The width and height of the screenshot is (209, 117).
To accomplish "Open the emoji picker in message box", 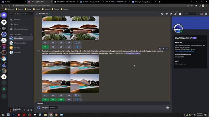I will click(x=168, y=108).
